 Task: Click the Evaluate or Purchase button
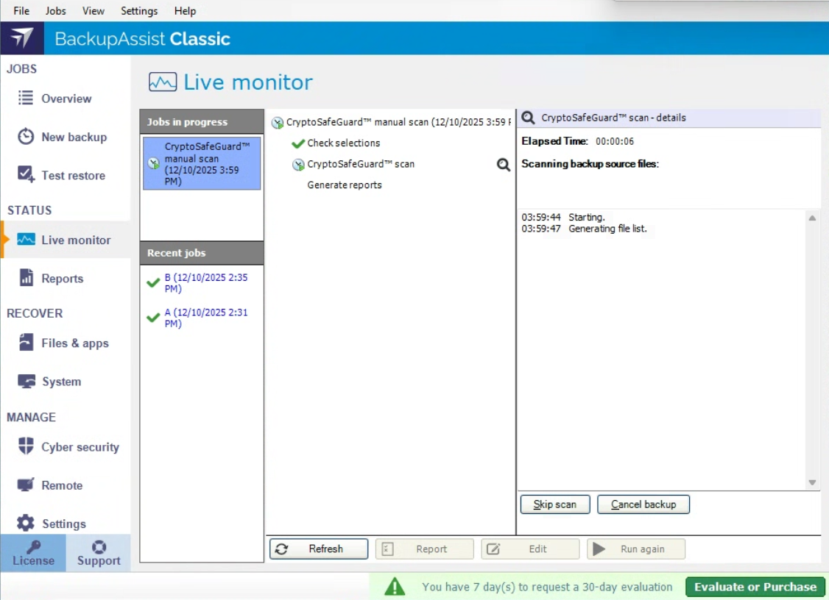[x=755, y=587]
